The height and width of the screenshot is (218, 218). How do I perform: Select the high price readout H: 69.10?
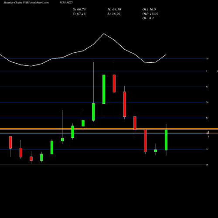(114, 9)
